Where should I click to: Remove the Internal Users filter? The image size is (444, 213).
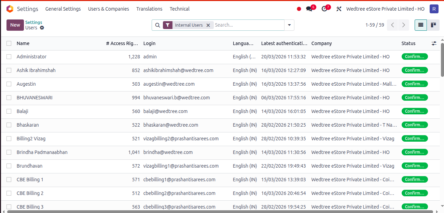tap(208, 25)
